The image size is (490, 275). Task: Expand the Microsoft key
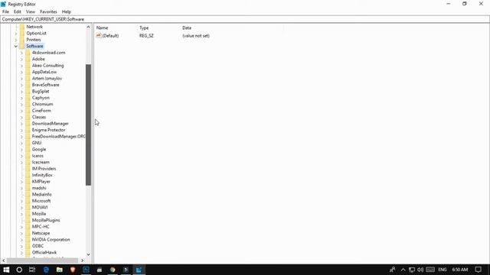21,201
